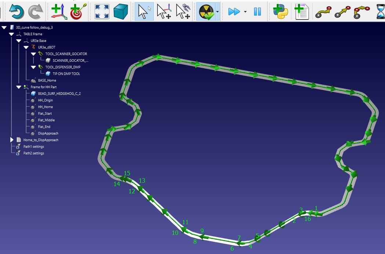The height and width of the screenshot is (254, 385).
Task: Click the Add reference frame icon
Action: (59, 11)
